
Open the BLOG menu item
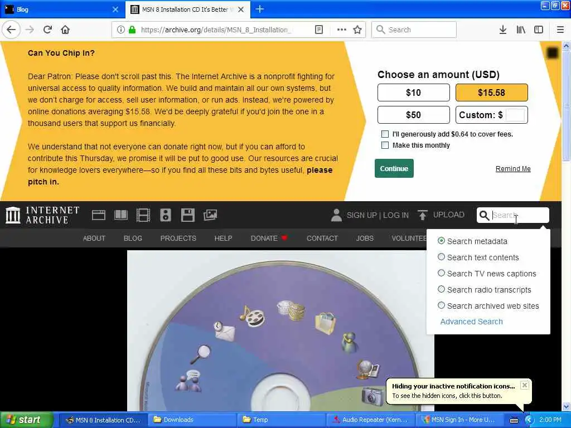133,239
